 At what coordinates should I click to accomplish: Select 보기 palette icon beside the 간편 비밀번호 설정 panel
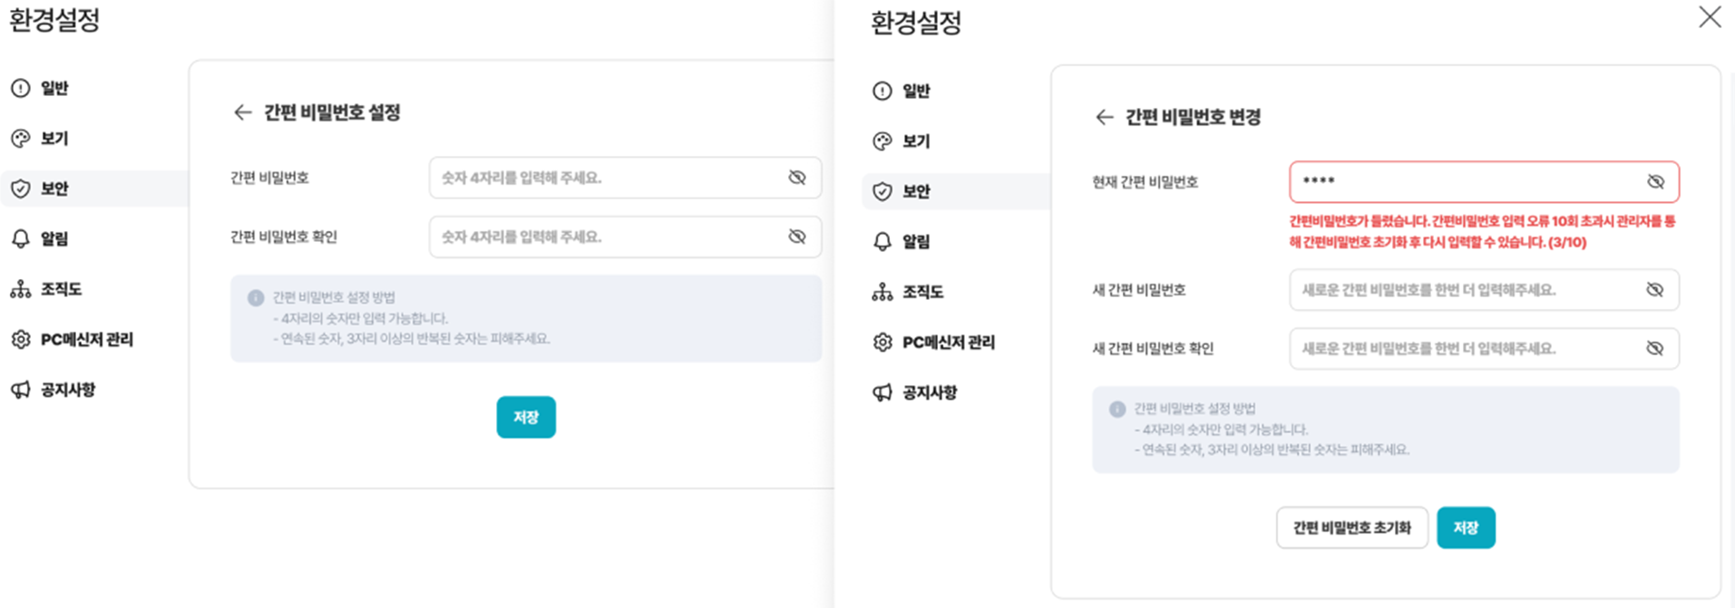pyautogui.click(x=21, y=139)
